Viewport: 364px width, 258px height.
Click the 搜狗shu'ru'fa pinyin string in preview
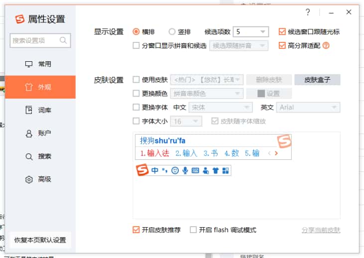pos(162,141)
